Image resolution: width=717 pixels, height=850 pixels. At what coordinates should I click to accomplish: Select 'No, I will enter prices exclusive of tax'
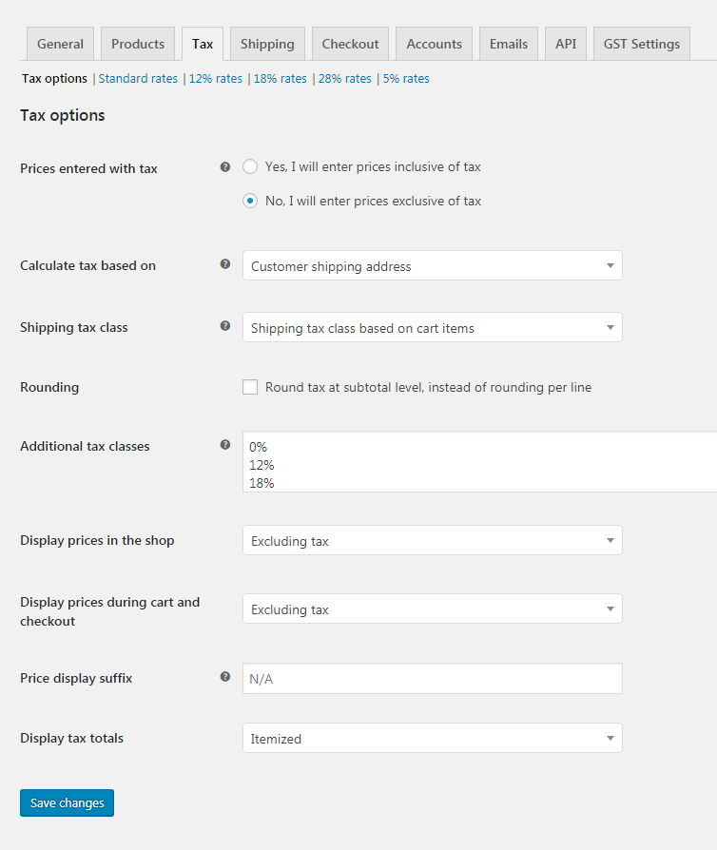pyautogui.click(x=250, y=201)
